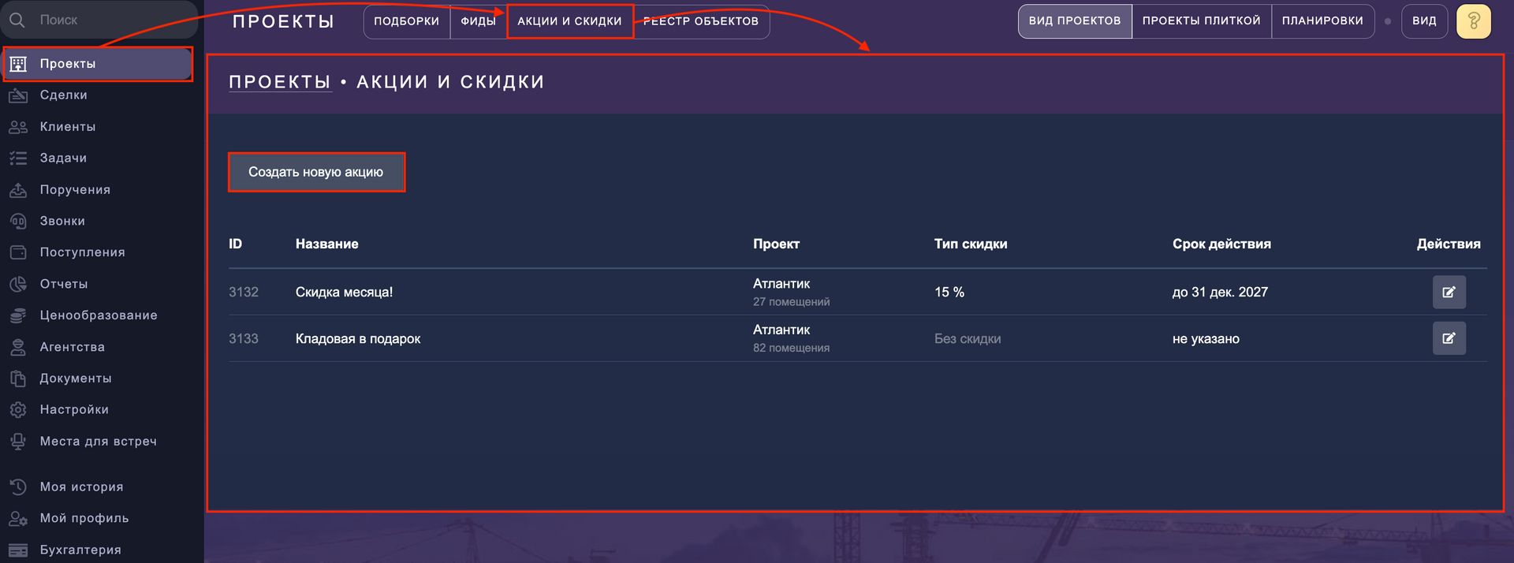Open Бухгалтерия section
The height and width of the screenshot is (563, 1514).
click(x=80, y=550)
